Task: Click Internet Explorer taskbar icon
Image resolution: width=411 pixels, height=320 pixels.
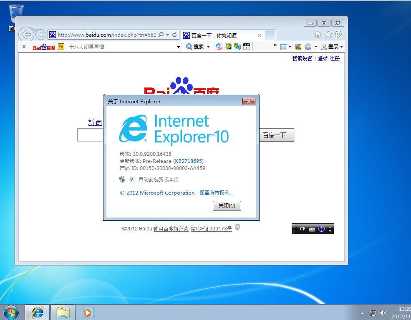Action: click(38, 312)
